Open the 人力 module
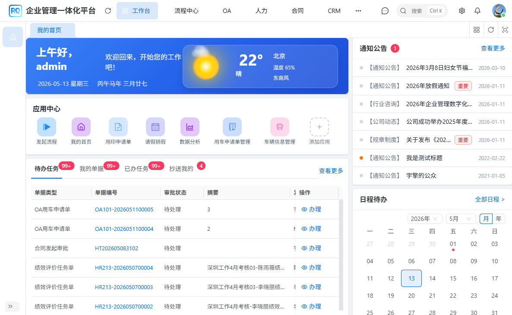Viewport: 512px width, 315px height. click(x=261, y=11)
